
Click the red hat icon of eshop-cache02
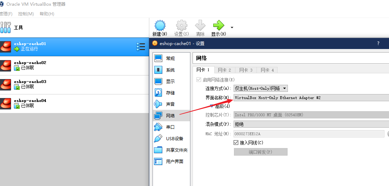click(5, 65)
